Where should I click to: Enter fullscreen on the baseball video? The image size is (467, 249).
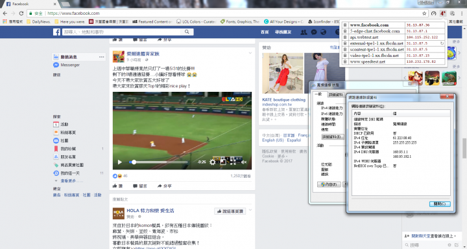pyautogui.click(x=233, y=162)
